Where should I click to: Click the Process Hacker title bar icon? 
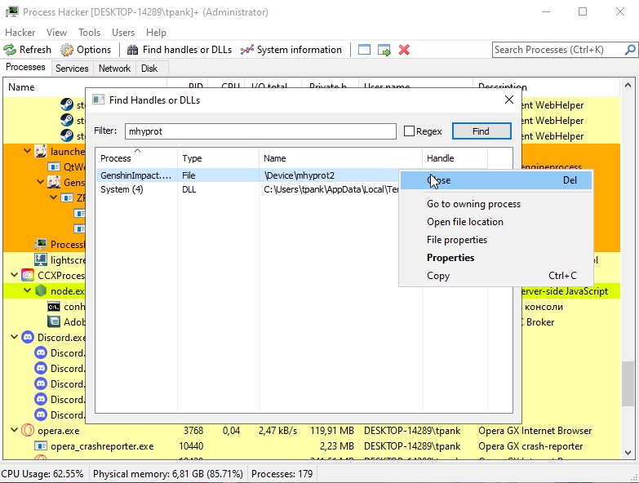coord(11,11)
